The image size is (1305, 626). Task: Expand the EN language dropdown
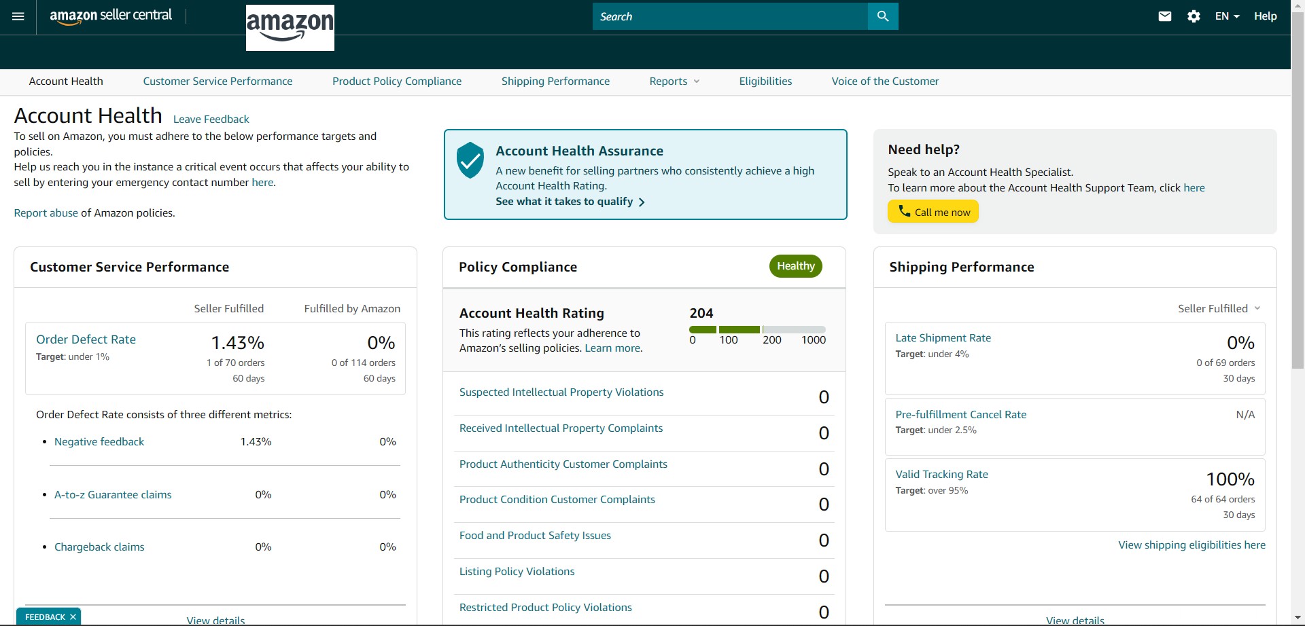click(1228, 16)
